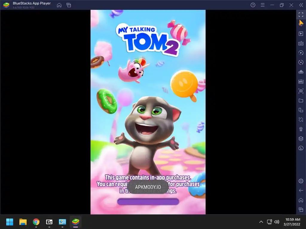
Task: Open macro recorder play-circle icon
Action: tap(301, 53)
